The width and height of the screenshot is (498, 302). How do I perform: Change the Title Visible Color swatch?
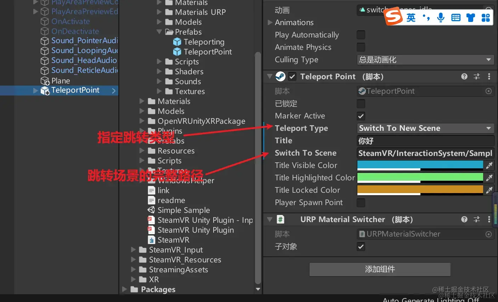pos(420,165)
